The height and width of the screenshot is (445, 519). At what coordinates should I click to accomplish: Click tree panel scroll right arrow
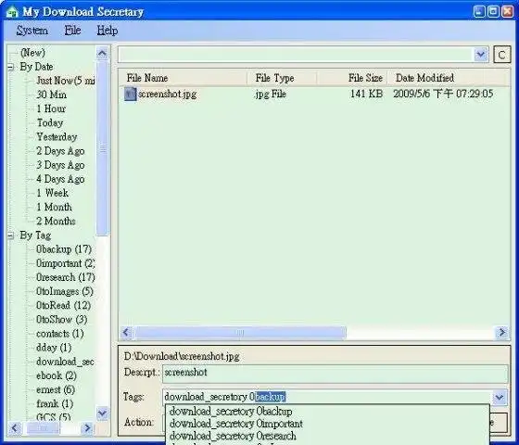(x=87, y=428)
